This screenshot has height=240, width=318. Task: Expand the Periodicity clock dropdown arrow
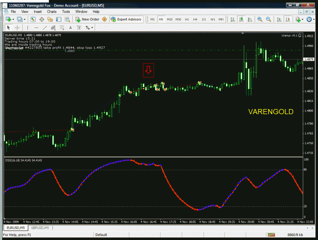pos(314,19)
